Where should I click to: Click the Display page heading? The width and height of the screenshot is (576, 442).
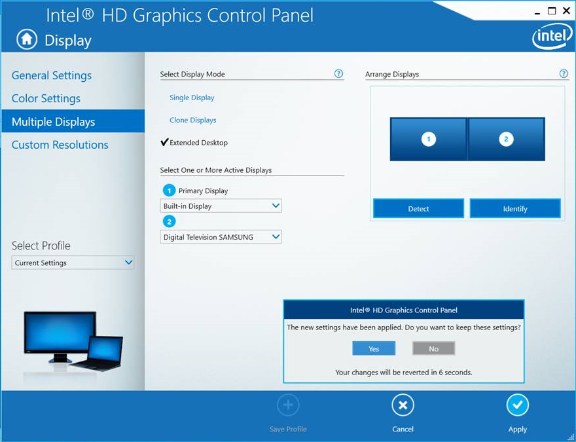pyautogui.click(x=68, y=41)
